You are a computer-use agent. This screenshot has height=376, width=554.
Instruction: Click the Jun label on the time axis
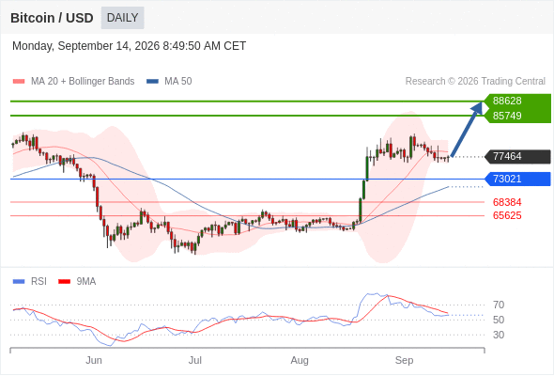[x=94, y=360]
